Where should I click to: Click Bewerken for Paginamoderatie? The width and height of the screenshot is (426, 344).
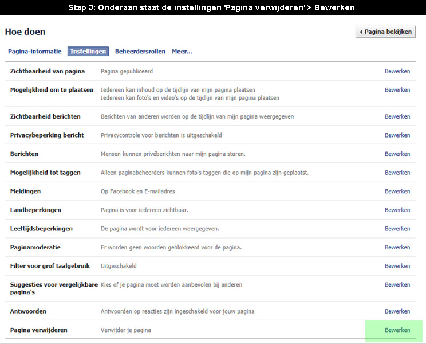click(397, 248)
